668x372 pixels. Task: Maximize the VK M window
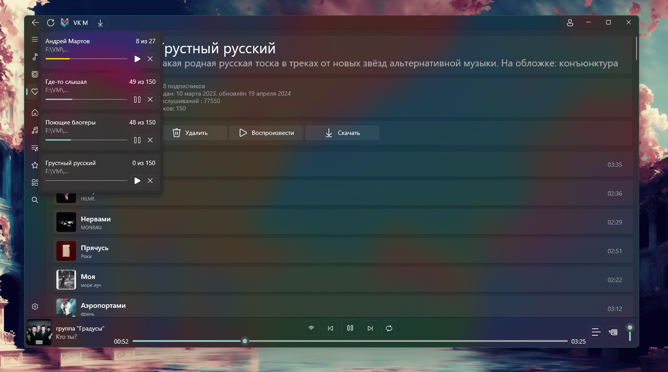click(x=609, y=22)
